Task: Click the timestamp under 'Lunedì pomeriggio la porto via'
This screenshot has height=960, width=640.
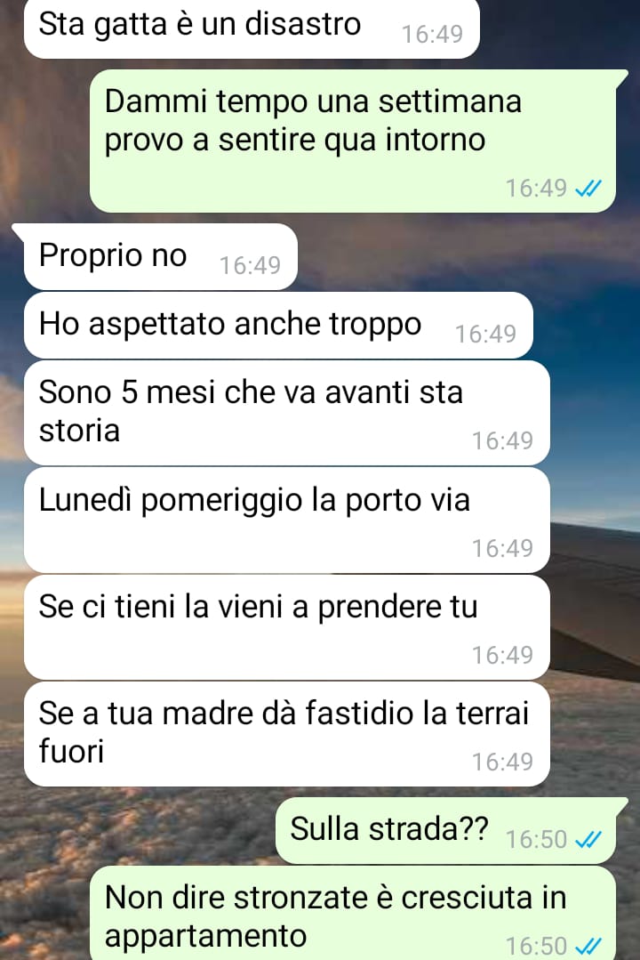Action: pos(503,549)
